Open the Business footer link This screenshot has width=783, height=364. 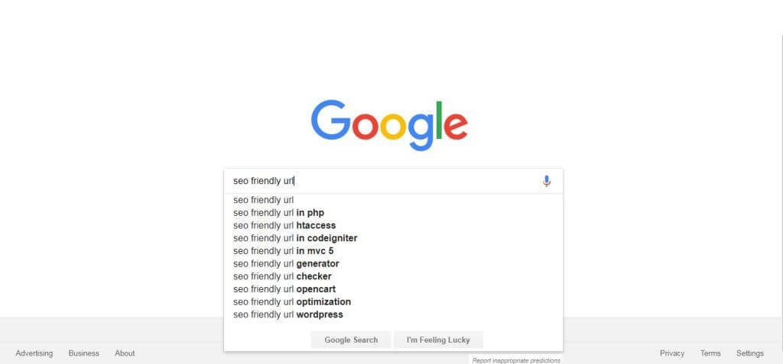[84, 353]
